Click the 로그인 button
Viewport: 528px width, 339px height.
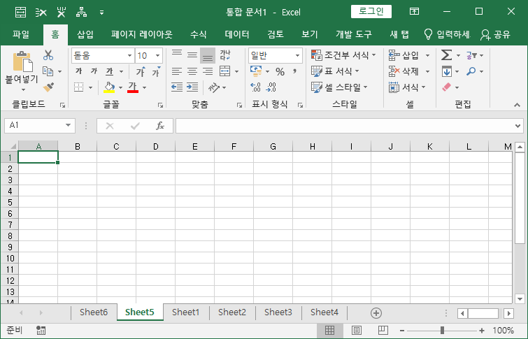[371, 11]
